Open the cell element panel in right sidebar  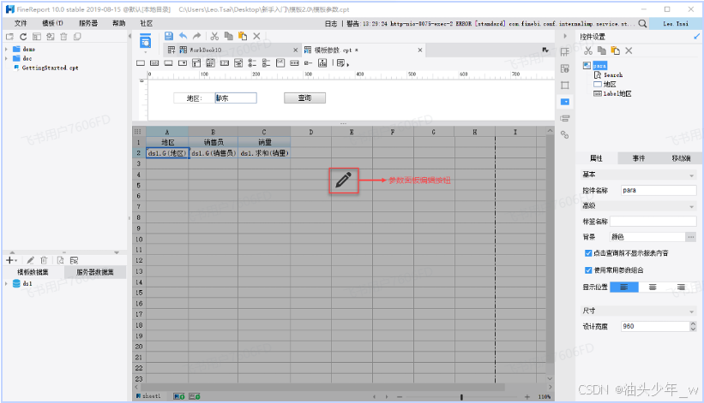click(565, 52)
